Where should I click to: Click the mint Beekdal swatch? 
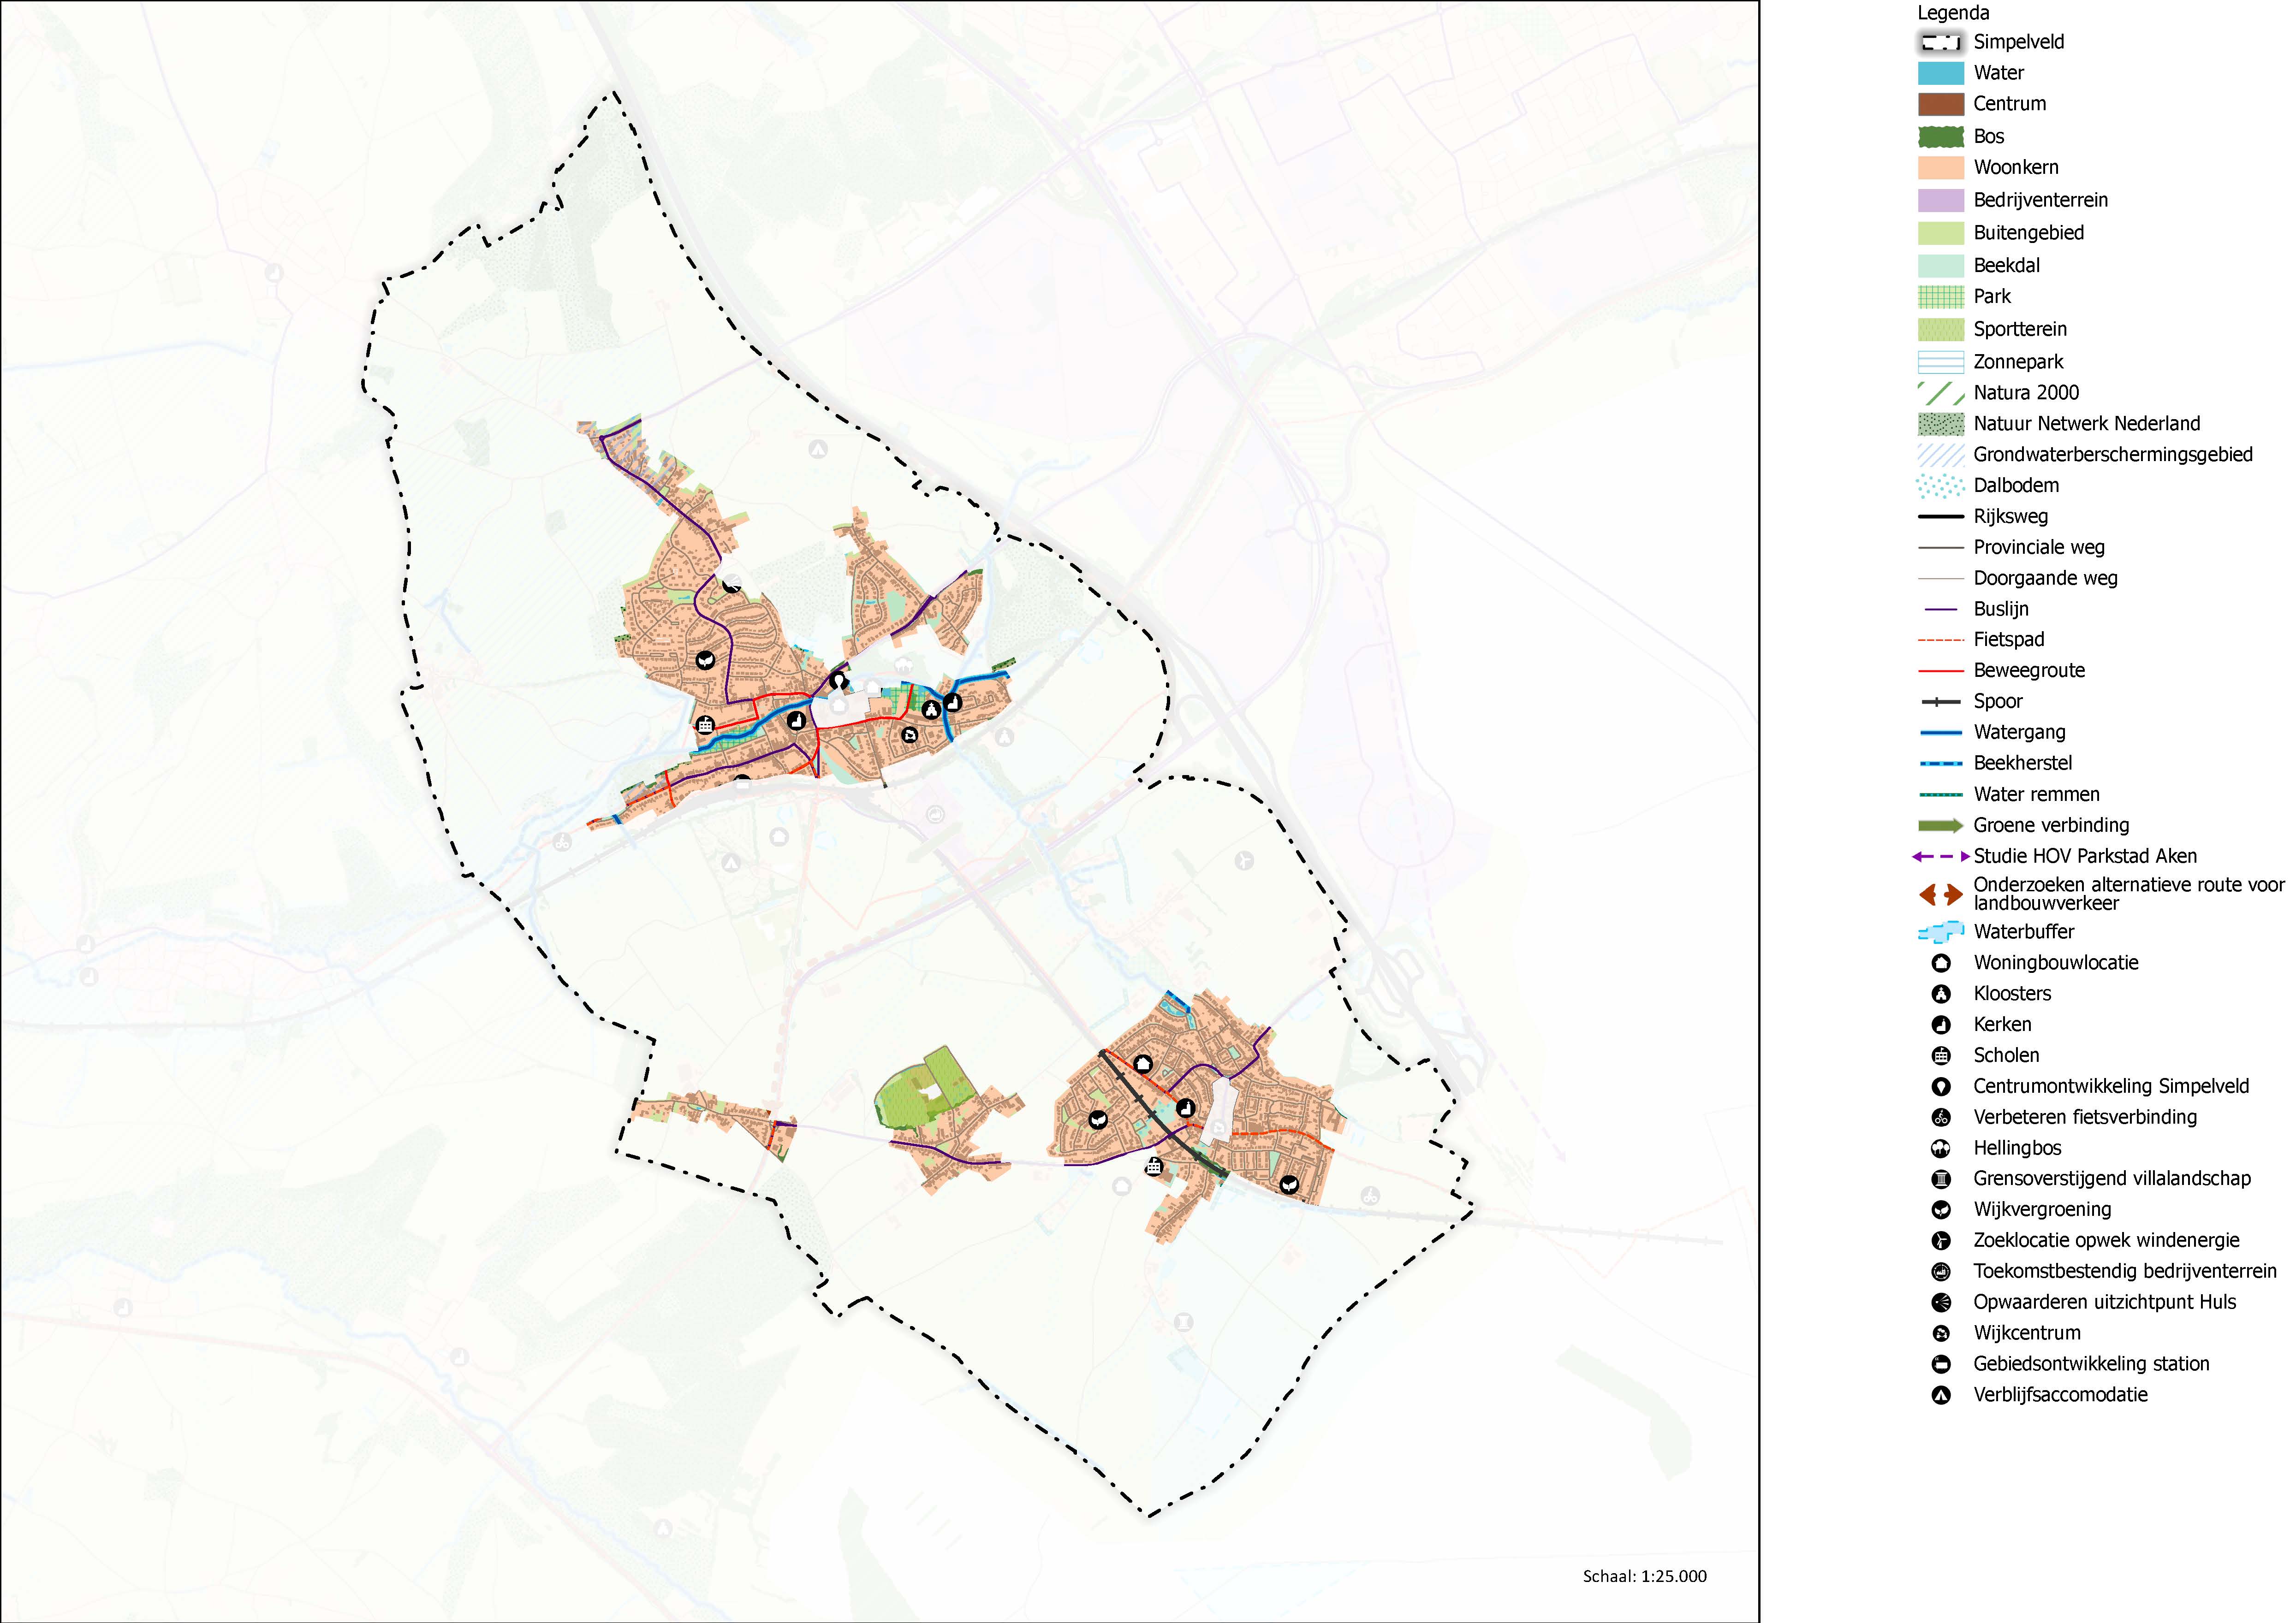[1941, 266]
